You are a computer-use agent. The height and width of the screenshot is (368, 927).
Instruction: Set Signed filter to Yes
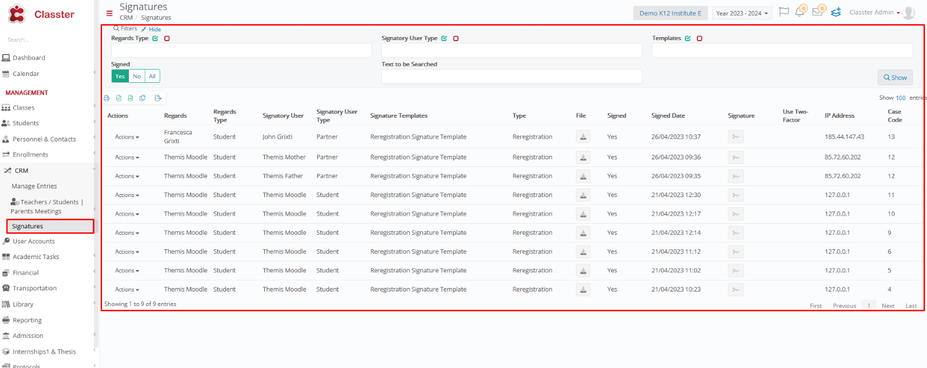pyautogui.click(x=120, y=76)
